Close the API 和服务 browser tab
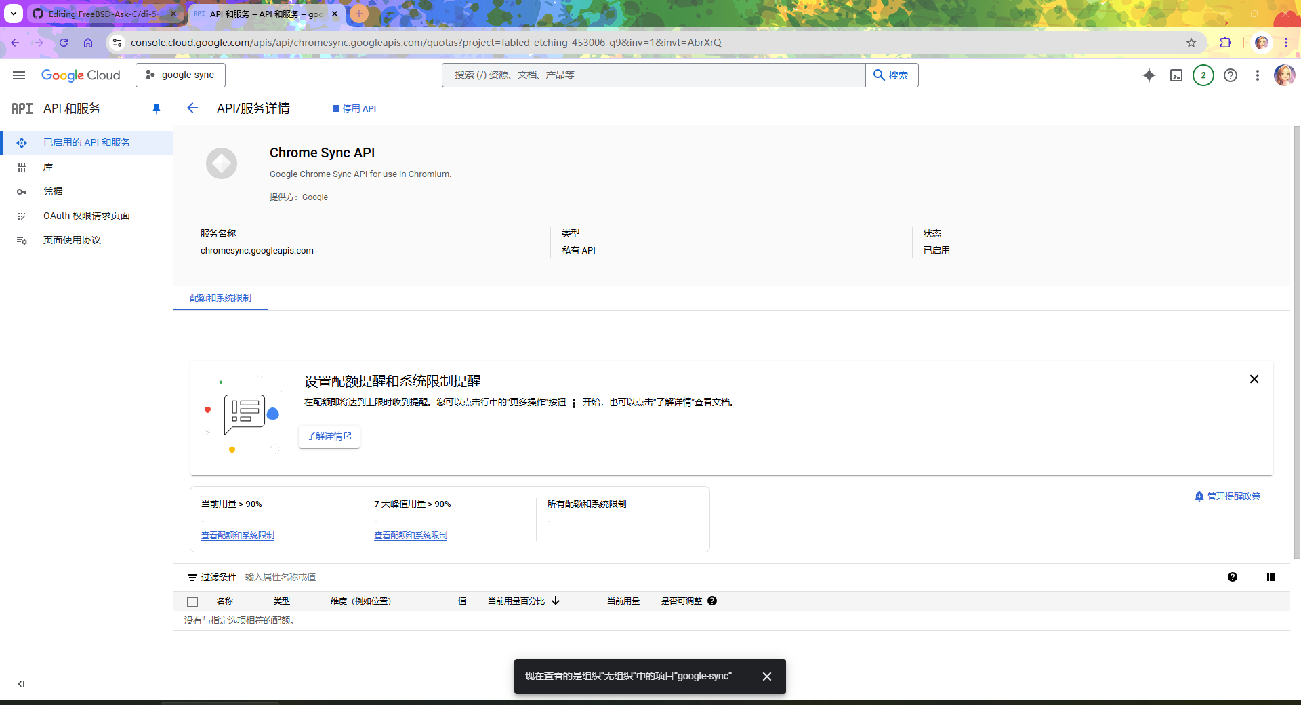Screen dimensions: 1301x705 (x=335, y=14)
